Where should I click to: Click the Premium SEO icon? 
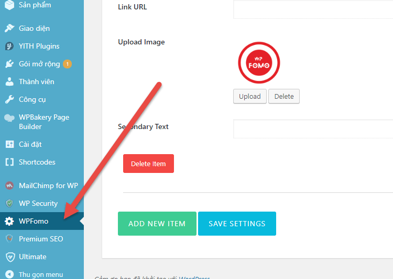9,239
